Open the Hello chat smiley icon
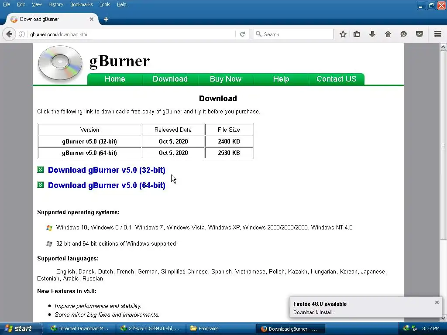 point(404,34)
